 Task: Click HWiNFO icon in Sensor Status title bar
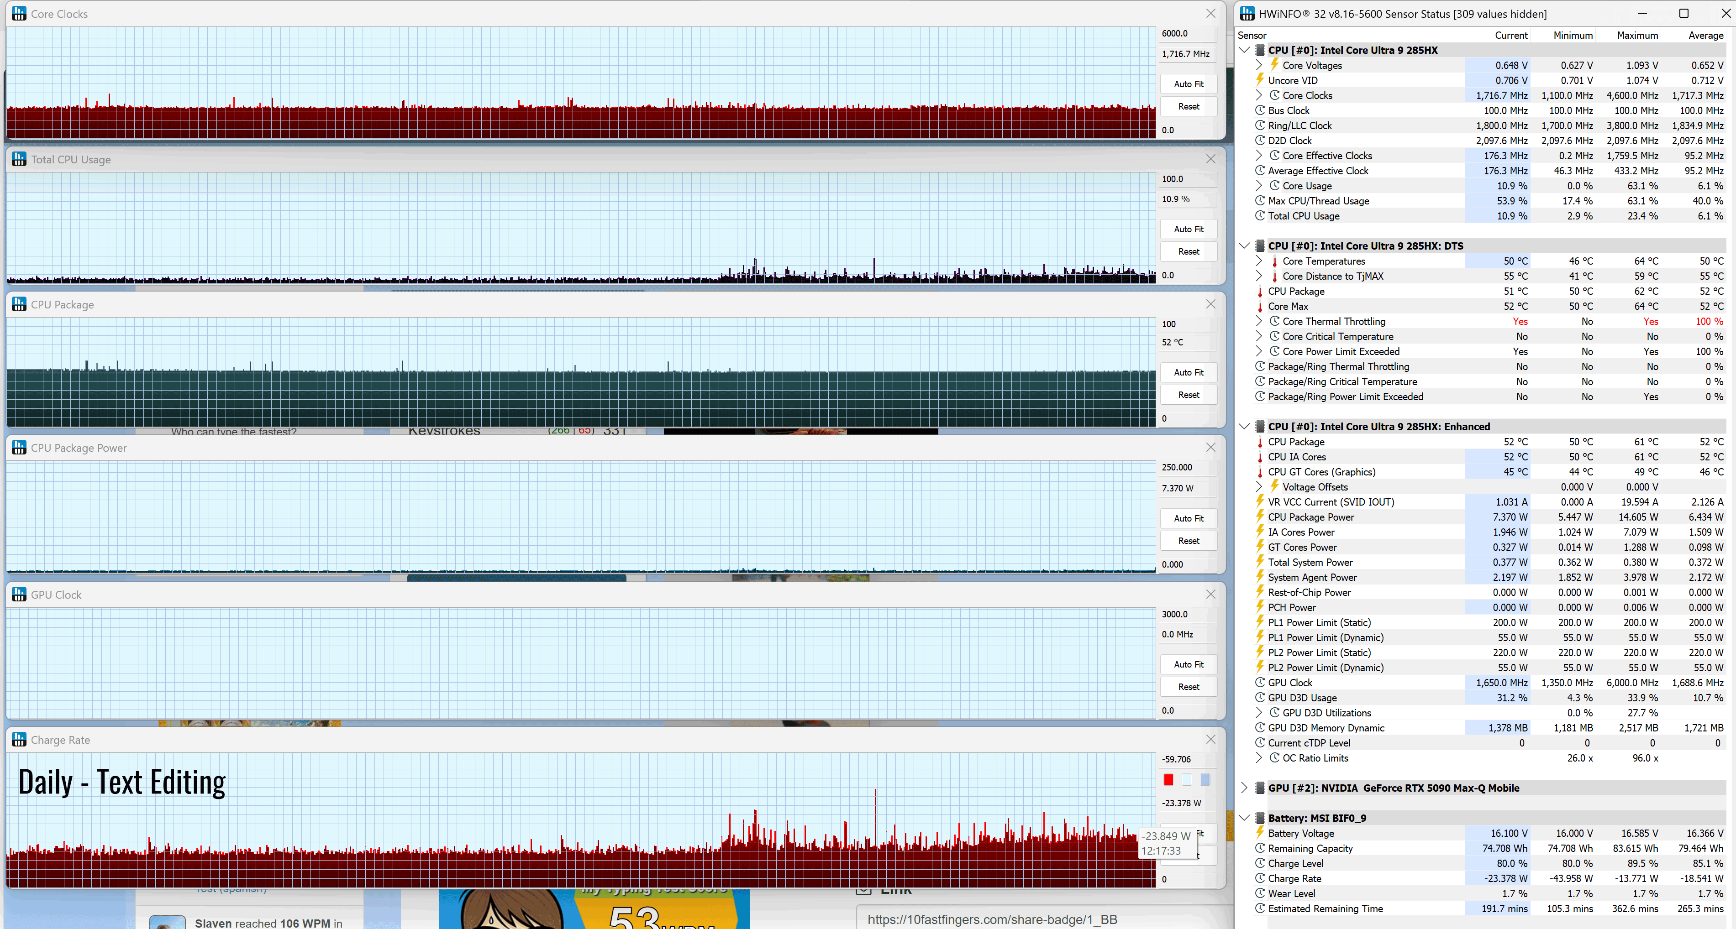(1247, 14)
